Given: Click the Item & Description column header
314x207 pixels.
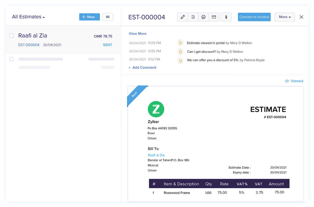Looking at the screenshot, I should (x=181, y=184).
